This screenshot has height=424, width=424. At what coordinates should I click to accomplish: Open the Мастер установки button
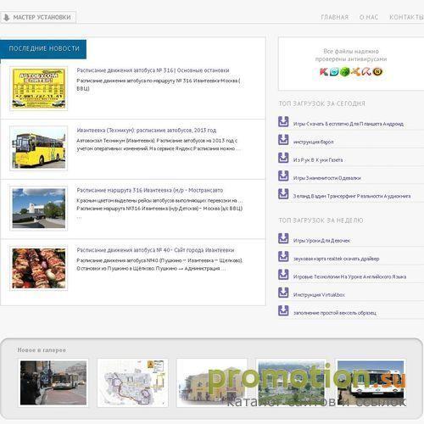38,17
